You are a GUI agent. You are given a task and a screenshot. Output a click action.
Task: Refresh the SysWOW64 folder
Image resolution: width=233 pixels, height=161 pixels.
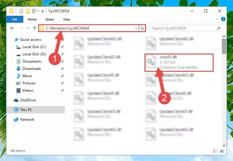pyautogui.click(x=142, y=28)
